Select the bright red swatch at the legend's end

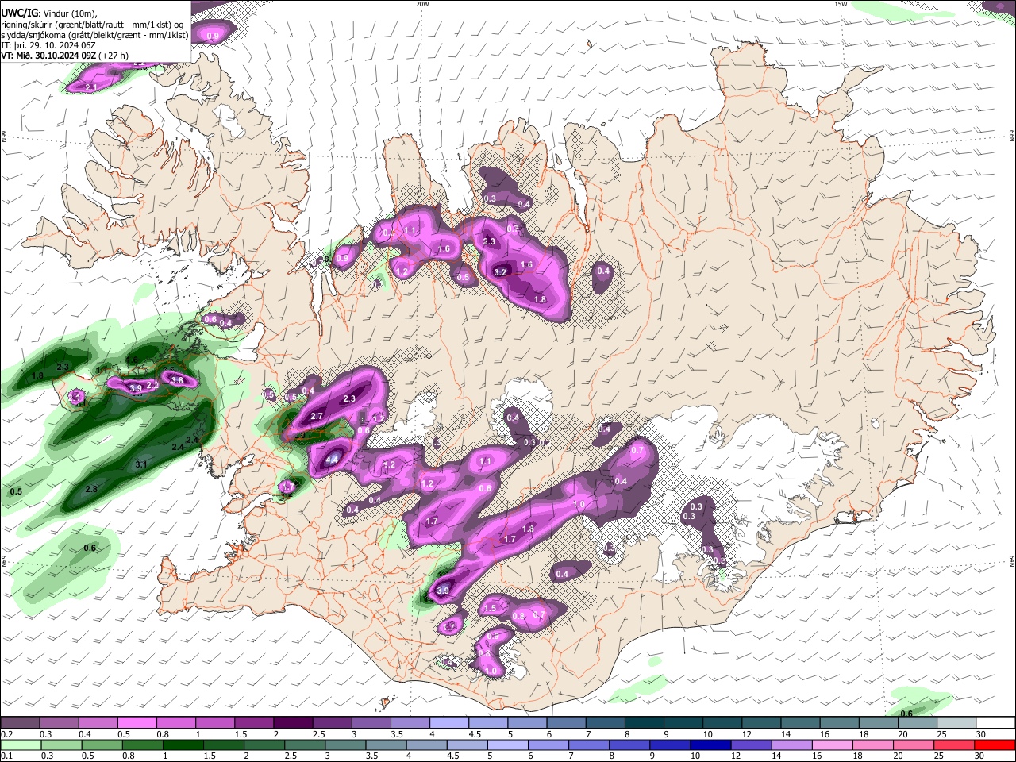coord(994,745)
